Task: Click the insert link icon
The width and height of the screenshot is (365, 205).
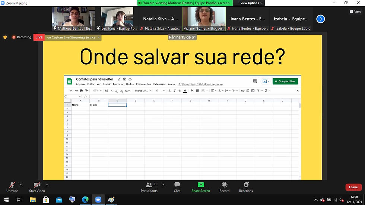Action: [243, 91]
